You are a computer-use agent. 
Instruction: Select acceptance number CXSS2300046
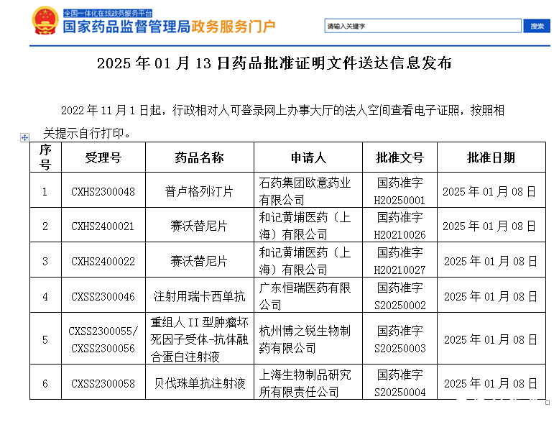[x=103, y=296]
